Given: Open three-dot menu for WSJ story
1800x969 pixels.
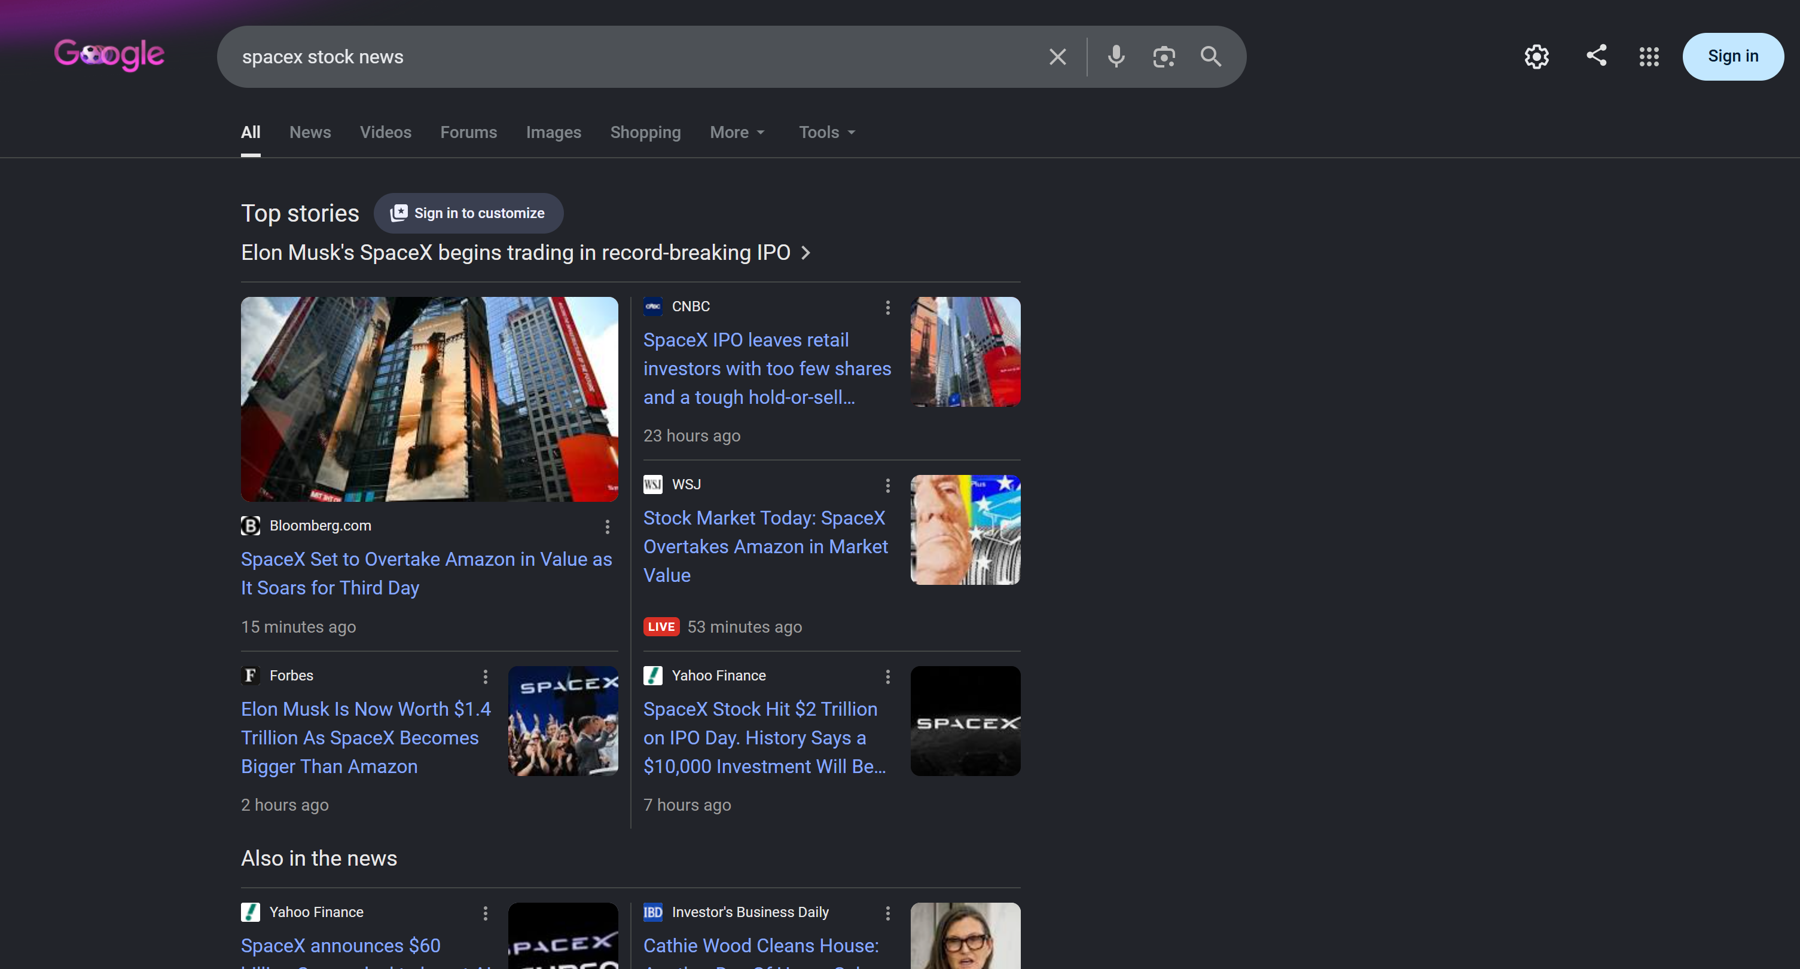Looking at the screenshot, I should pyautogui.click(x=887, y=485).
